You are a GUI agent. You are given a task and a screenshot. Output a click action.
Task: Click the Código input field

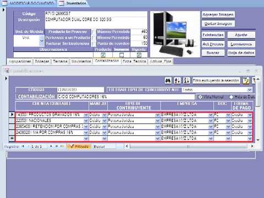coord(96,14)
